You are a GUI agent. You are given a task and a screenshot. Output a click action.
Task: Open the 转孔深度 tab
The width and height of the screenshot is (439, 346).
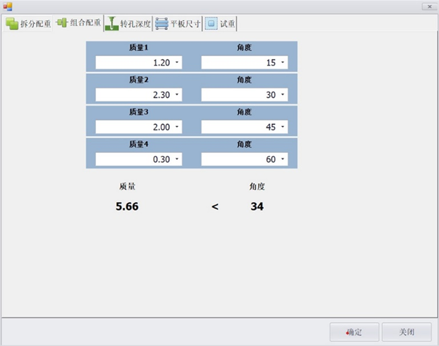[x=128, y=24]
